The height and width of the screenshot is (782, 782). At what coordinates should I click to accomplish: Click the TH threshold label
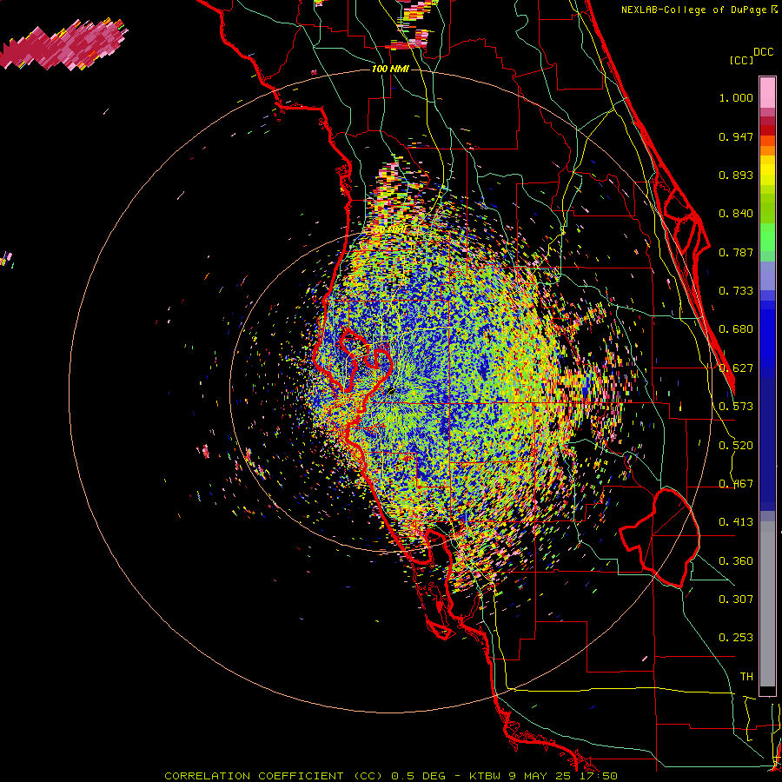click(746, 677)
